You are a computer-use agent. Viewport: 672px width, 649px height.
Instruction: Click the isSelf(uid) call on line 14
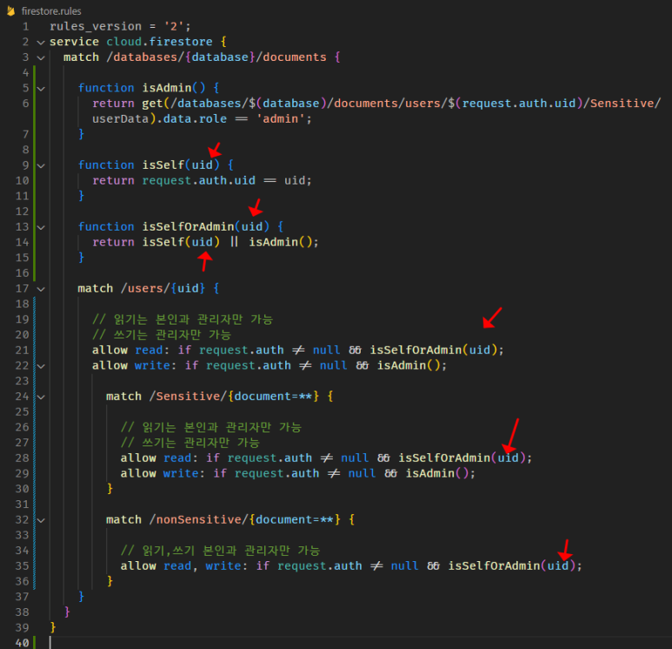(181, 242)
